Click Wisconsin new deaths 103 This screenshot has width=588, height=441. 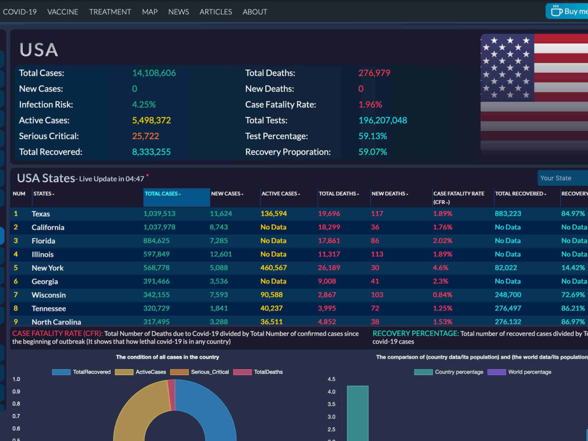377,295
